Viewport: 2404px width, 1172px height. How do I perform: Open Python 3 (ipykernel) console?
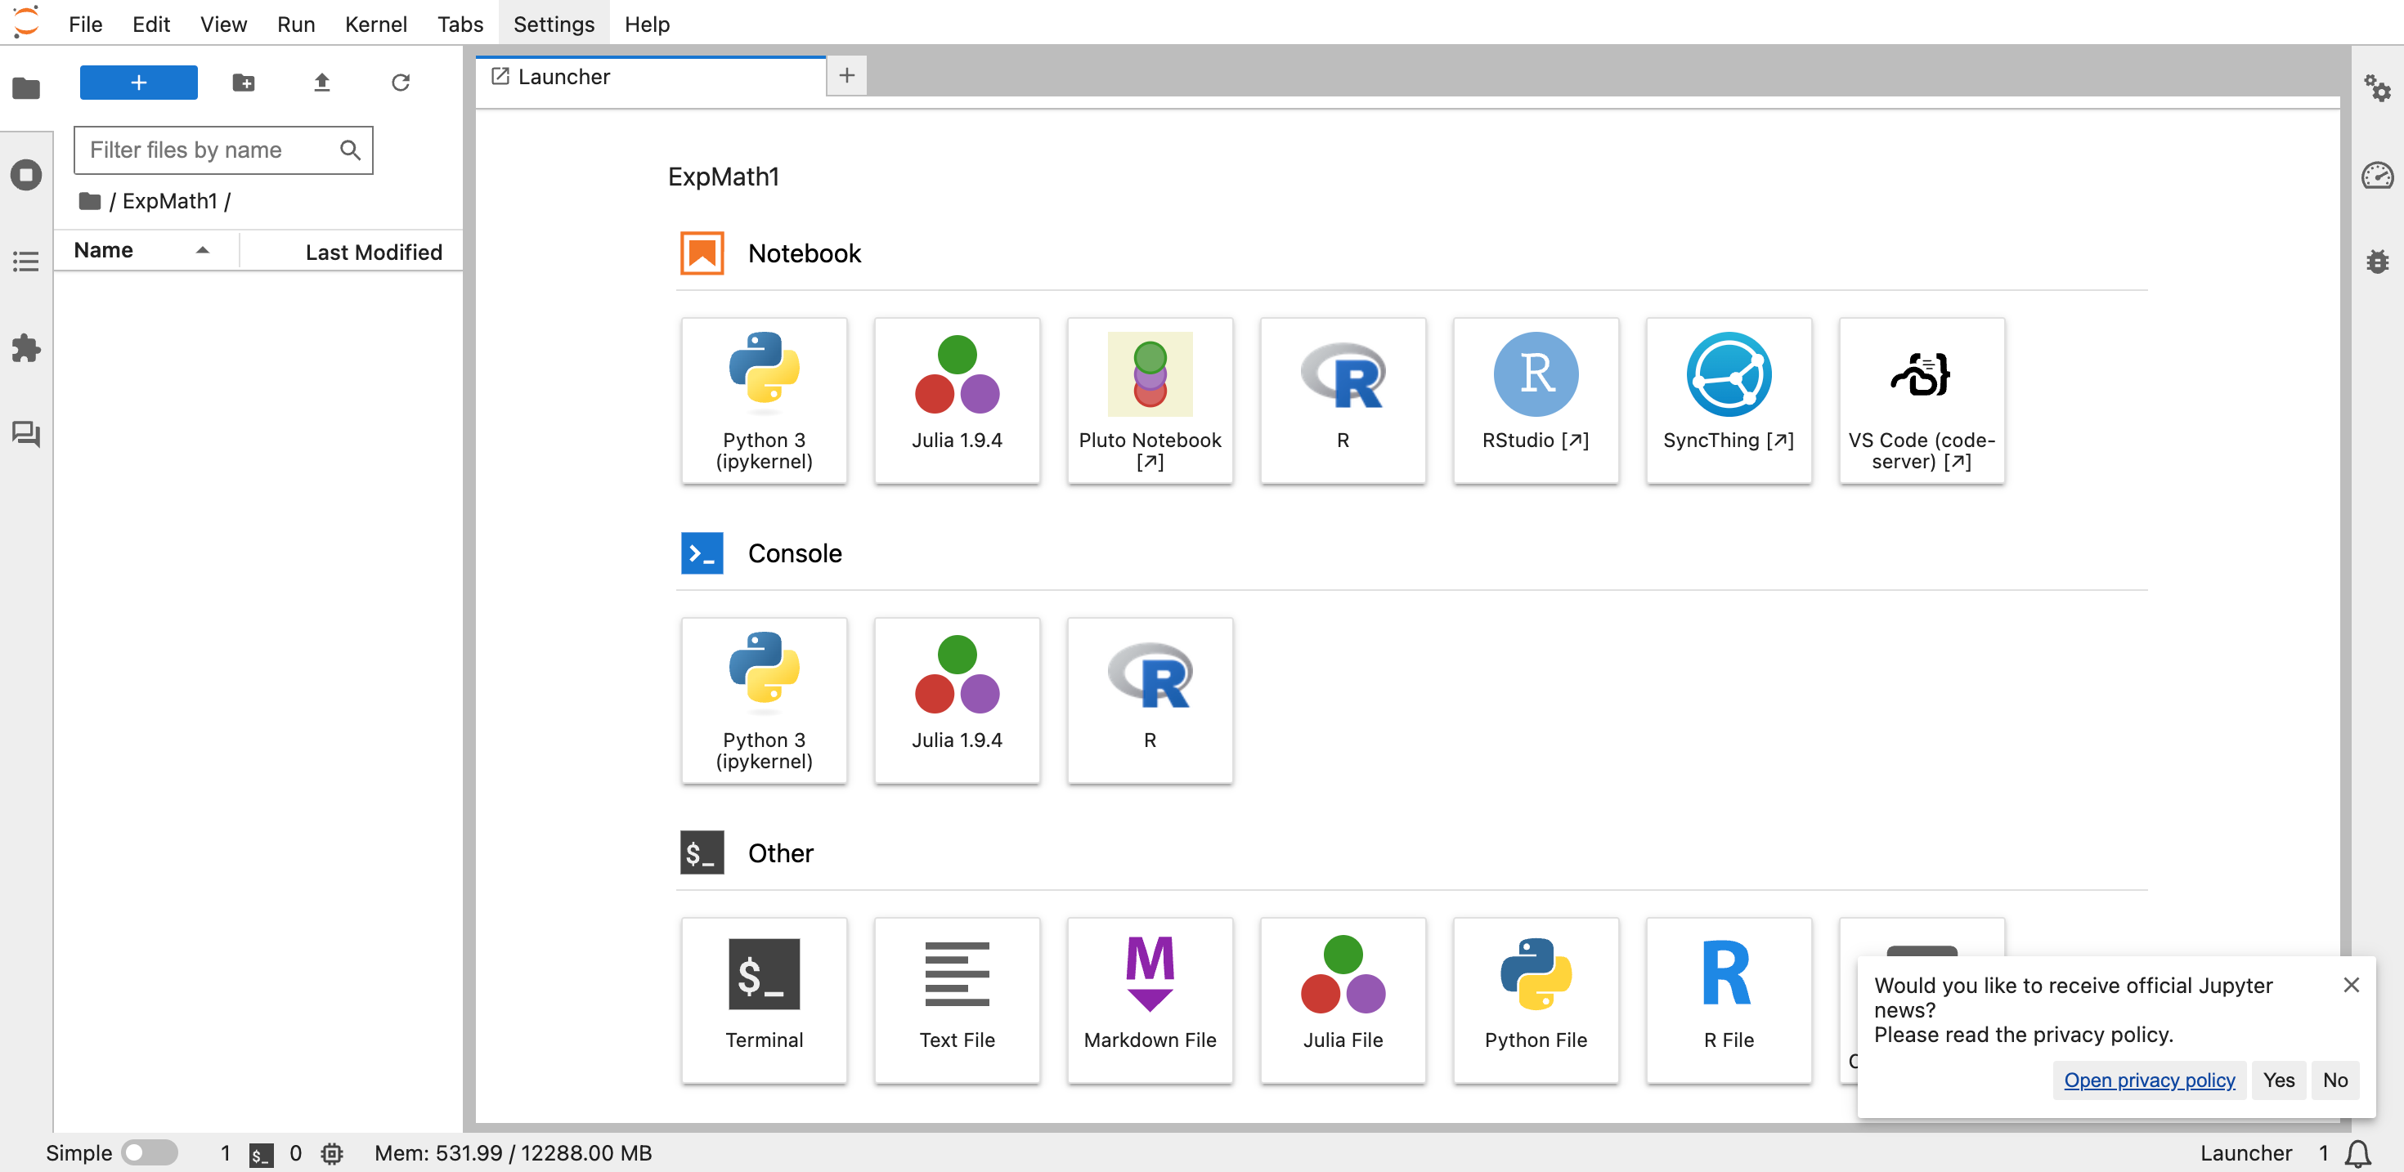[x=764, y=700]
